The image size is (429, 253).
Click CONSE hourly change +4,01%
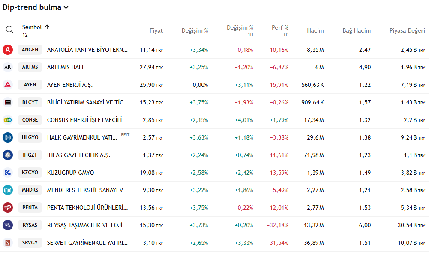click(x=244, y=120)
